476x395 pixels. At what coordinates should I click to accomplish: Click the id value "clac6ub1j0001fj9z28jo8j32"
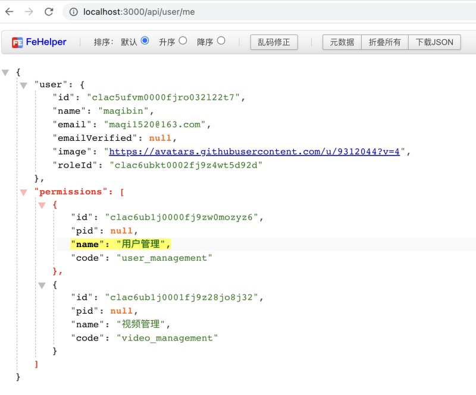[x=181, y=298]
